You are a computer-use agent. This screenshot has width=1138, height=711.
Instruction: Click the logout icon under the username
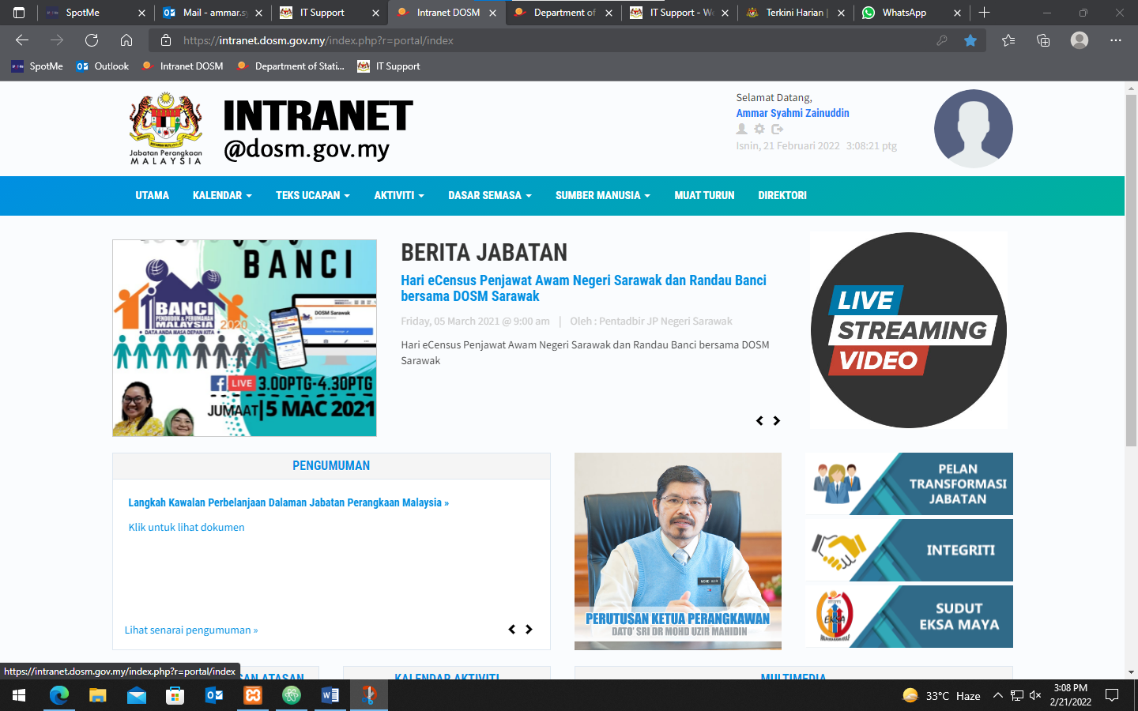[x=778, y=129]
